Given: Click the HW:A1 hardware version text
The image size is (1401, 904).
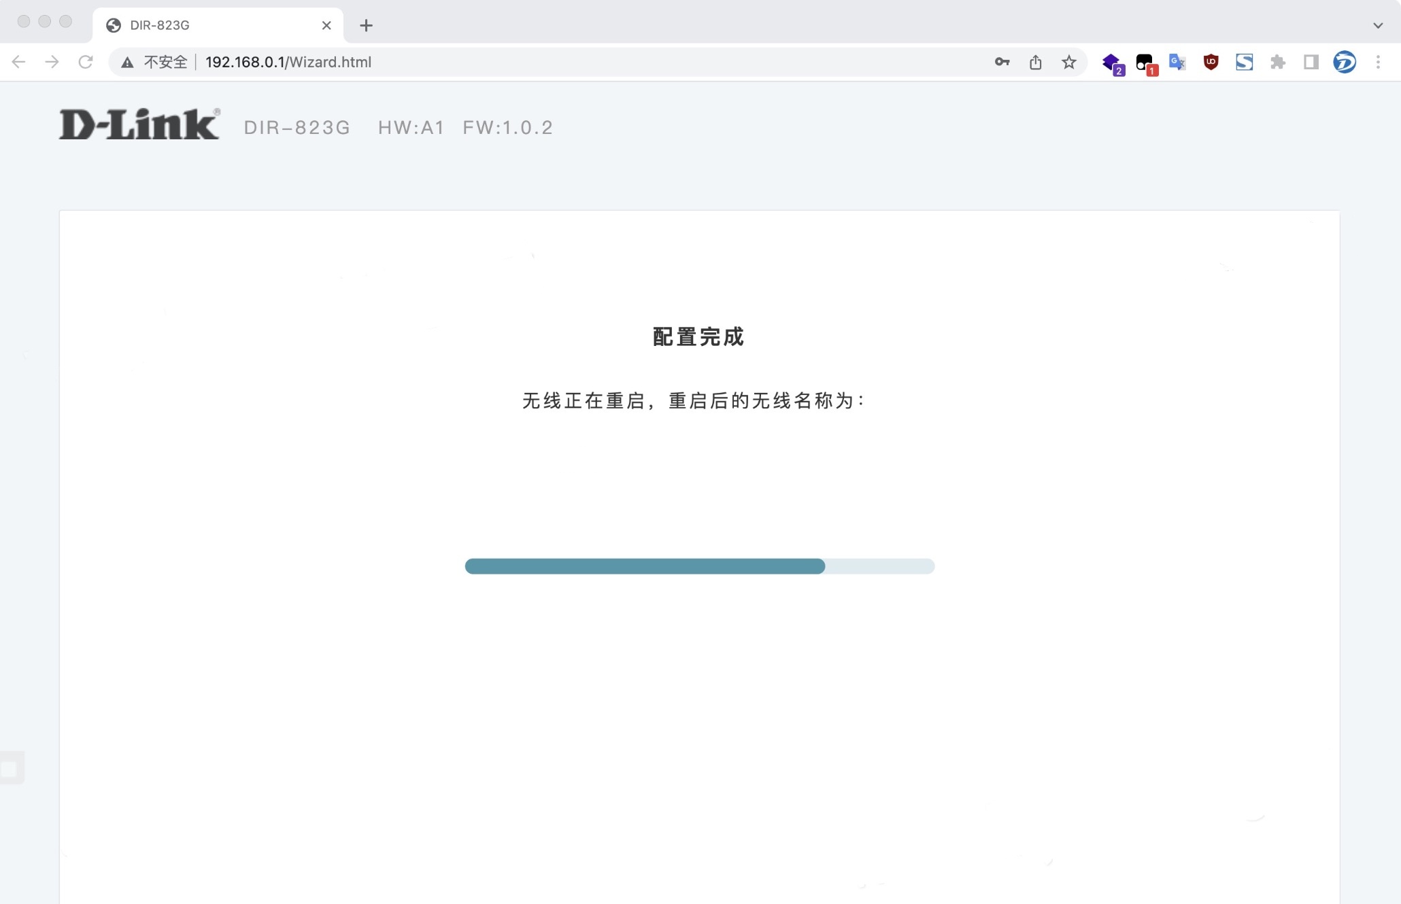Looking at the screenshot, I should coord(411,127).
